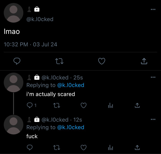This screenshot has width=161, height=154.
Task: Retweet the "i'm actually scared" reply
Action: pos(57,105)
